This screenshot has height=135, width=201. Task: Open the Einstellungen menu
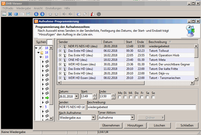pos(54,8)
